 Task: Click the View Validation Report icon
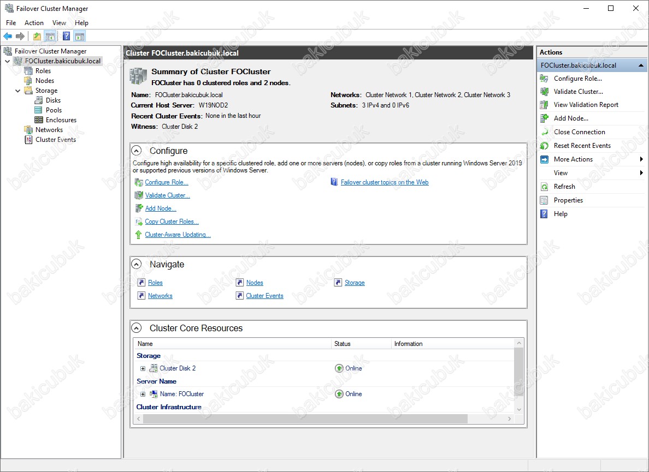(544, 105)
